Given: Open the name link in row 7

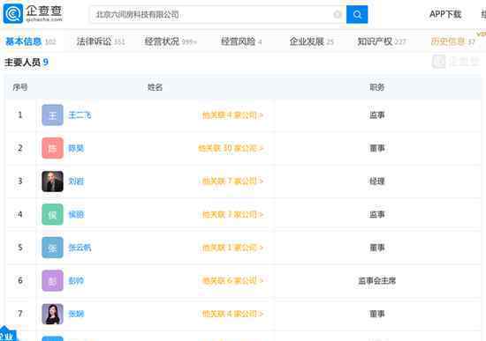Looking at the screenshot, I should (76, 314).
